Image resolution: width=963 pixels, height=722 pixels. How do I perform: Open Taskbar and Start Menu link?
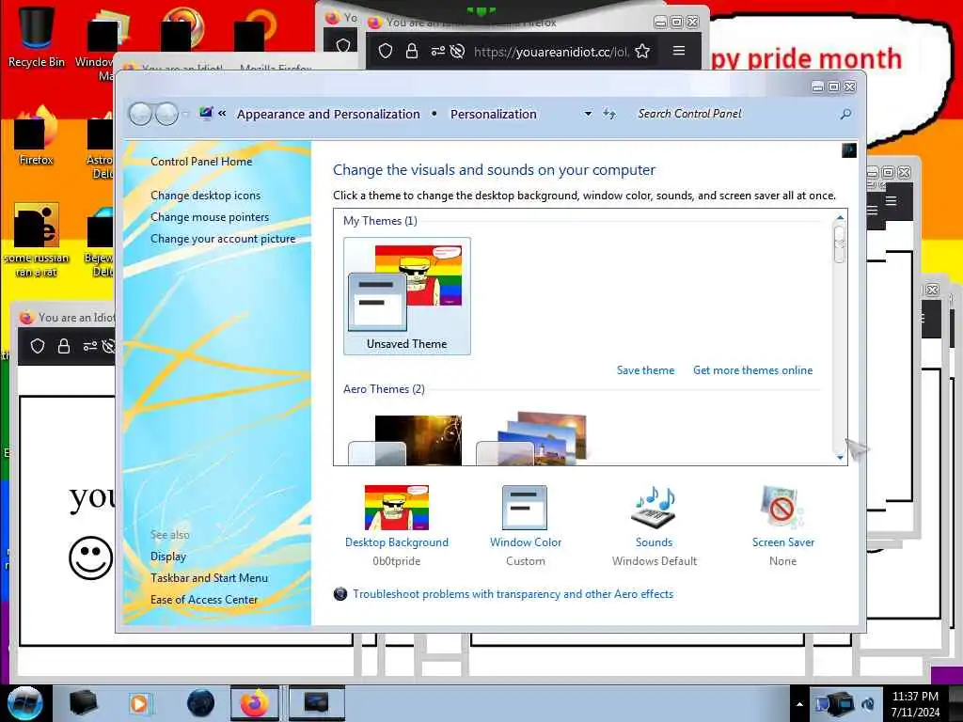pyautogui.click(x=209, y=578)
